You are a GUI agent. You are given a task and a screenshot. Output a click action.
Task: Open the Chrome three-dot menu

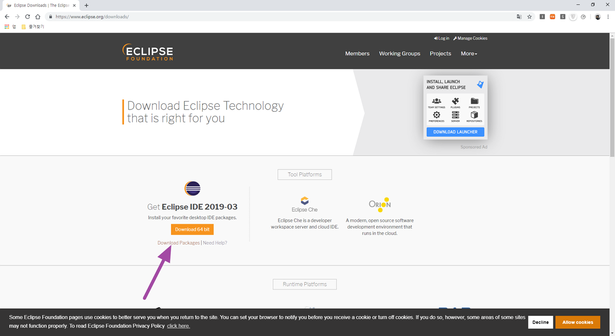(608, 17)
